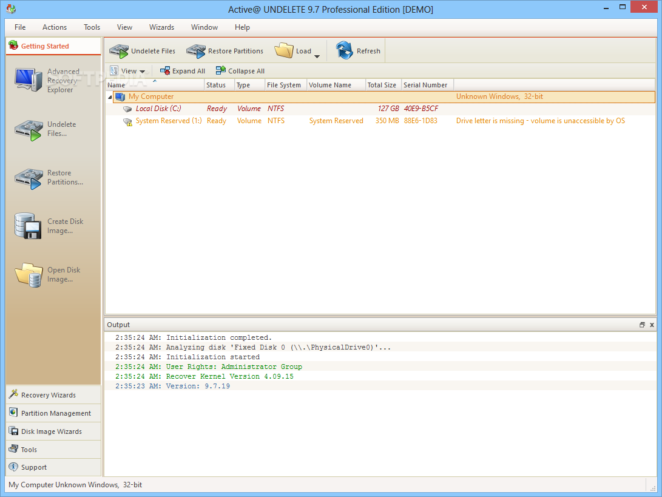Open Disk Image Wizards panel
The width and height of the screenshot is (662, 497).
pyautogui.click(x=53, y=431)
